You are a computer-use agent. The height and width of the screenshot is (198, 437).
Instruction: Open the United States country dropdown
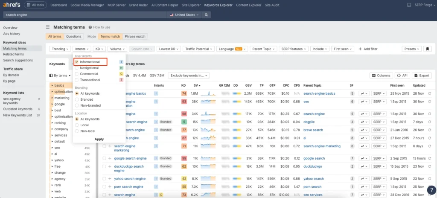click(x=184, y=15)
